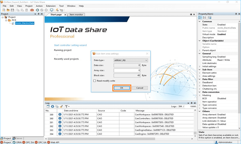Click the save floppy-disk toolbar icon
This screenshot has width=241, height=144.
click(12, 10)
